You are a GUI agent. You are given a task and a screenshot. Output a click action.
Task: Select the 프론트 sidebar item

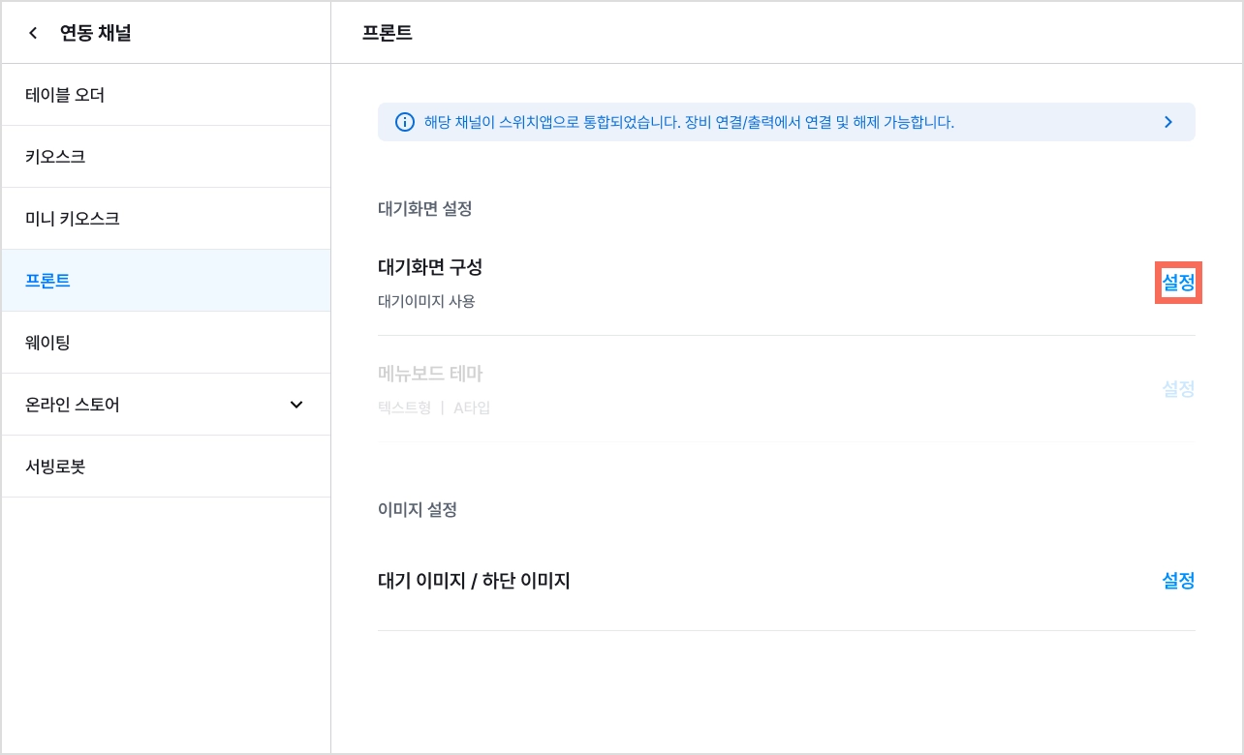point(166,281)
